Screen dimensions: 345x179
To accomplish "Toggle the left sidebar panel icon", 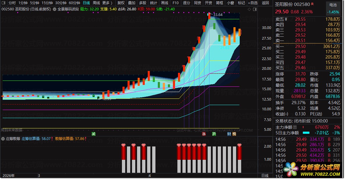I will (4, 3).
